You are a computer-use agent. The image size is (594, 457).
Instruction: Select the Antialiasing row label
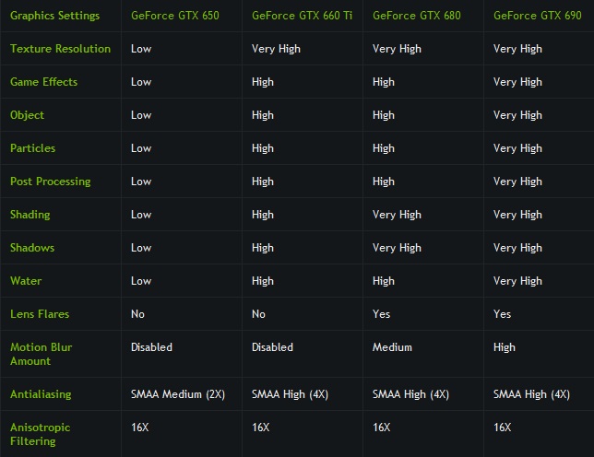tap(41, 394)
